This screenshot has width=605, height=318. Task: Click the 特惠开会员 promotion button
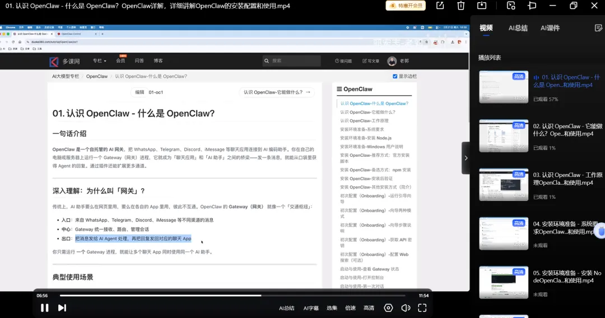pyautogui.click(x=406, y=6)
